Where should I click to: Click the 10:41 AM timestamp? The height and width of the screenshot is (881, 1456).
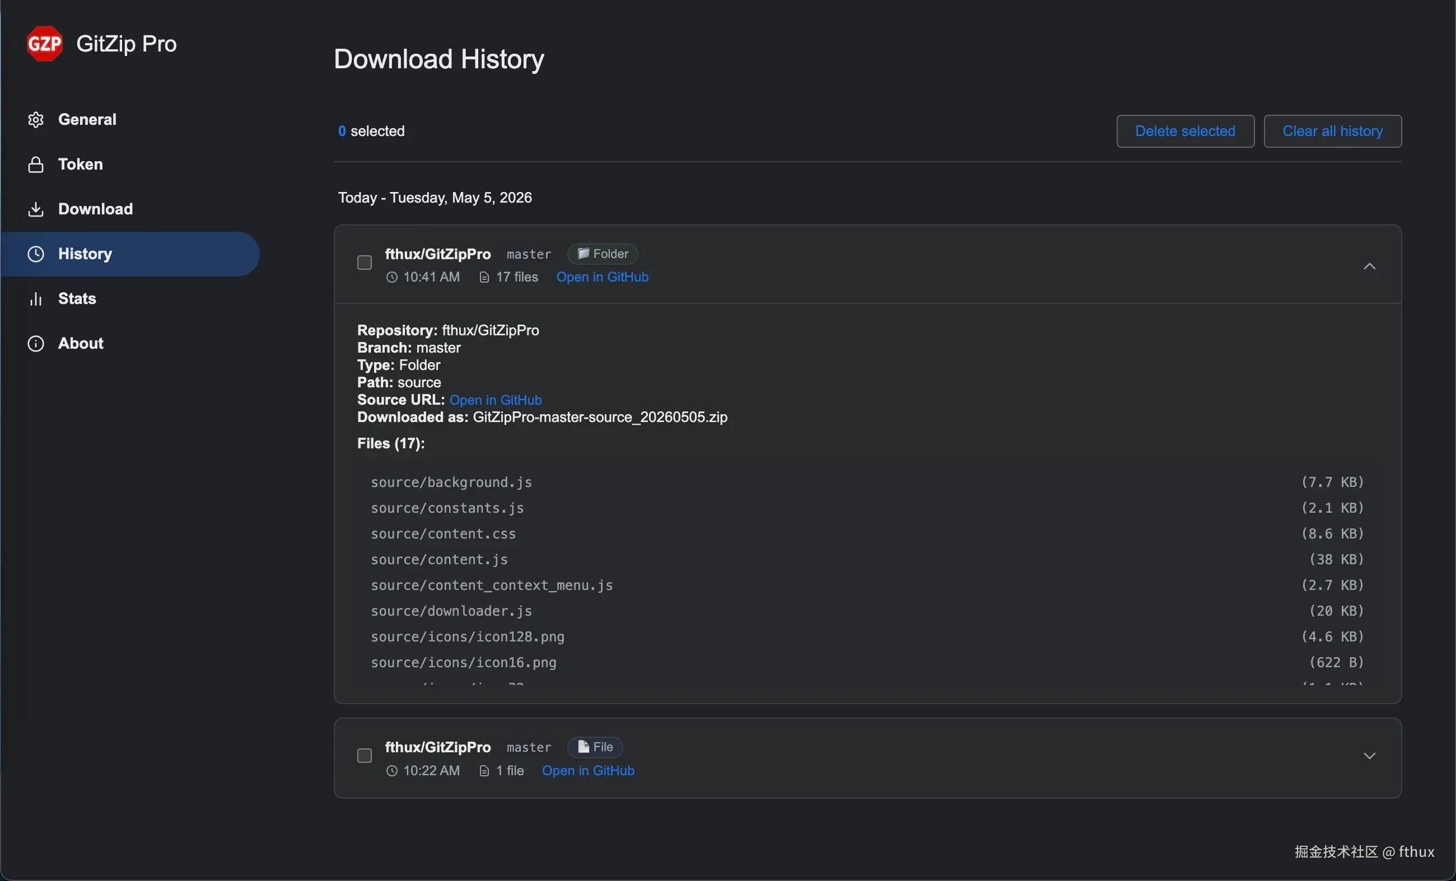(431, 278)
